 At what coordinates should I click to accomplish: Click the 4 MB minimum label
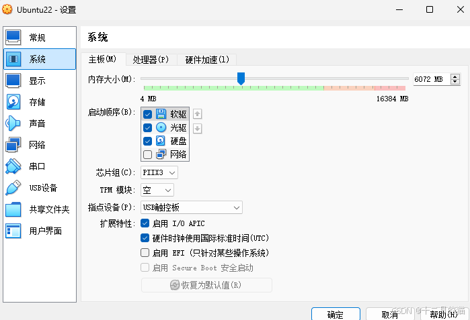pyautogui.click(x=148, y=99)
